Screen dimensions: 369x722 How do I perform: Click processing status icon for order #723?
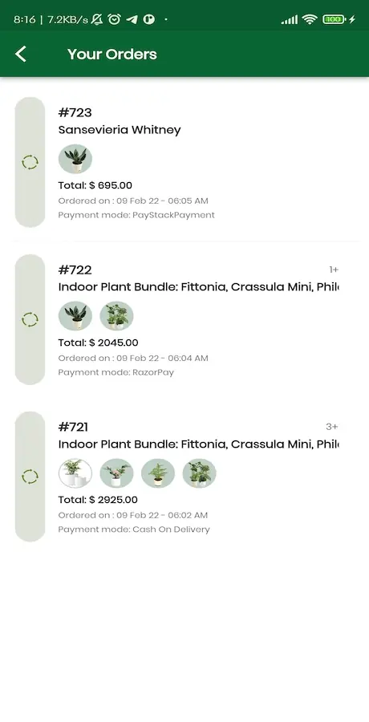coord(30,162)
